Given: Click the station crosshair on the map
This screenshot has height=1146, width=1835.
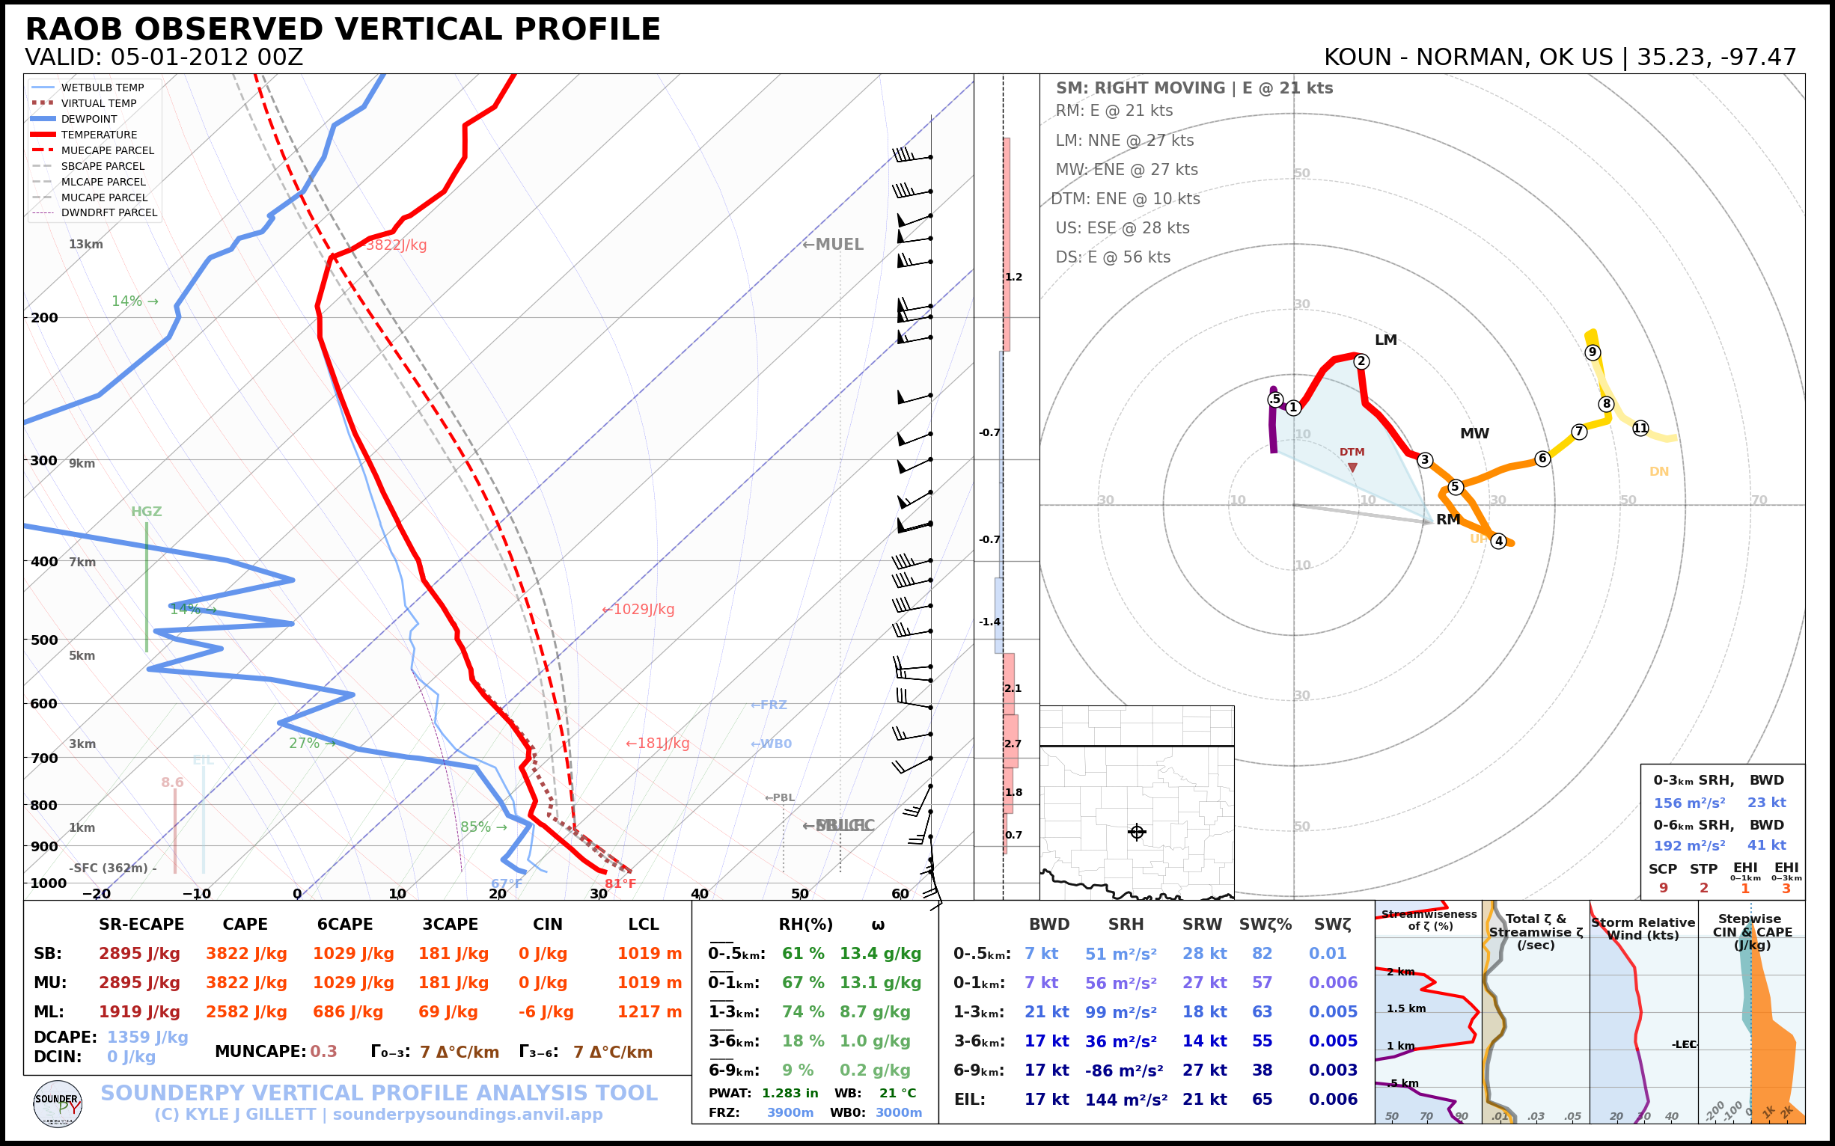Looking at the screenshot, I should [x=1137, y=832].
